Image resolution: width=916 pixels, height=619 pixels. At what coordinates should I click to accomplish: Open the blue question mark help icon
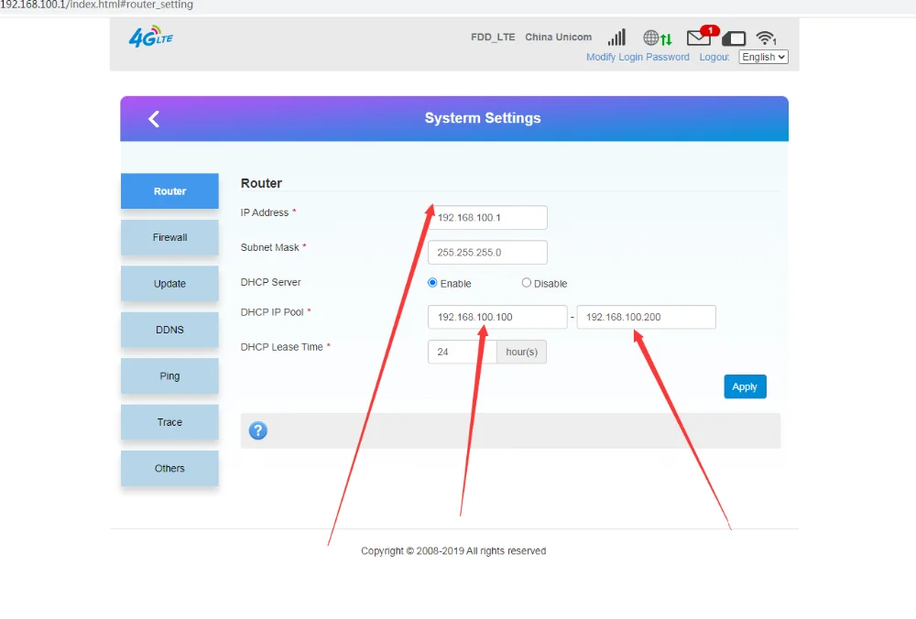[x=257, y=431]
